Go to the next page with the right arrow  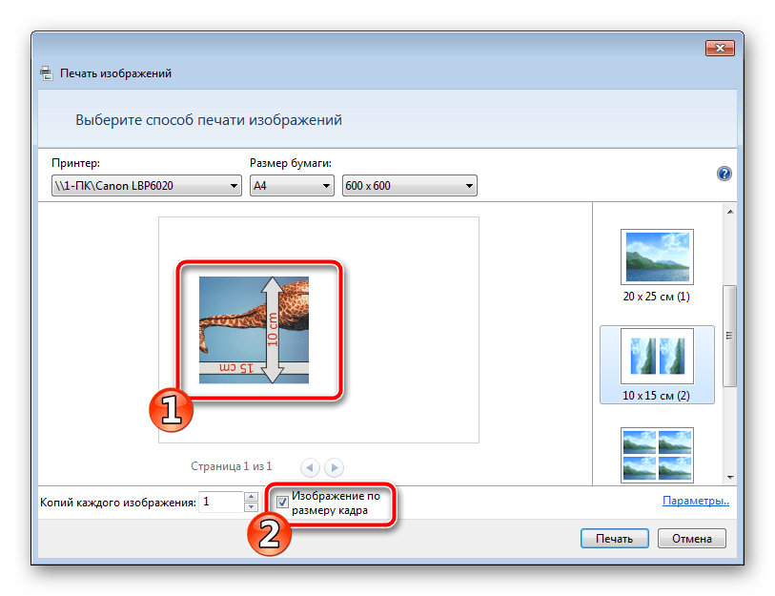(x=334, y=467)
